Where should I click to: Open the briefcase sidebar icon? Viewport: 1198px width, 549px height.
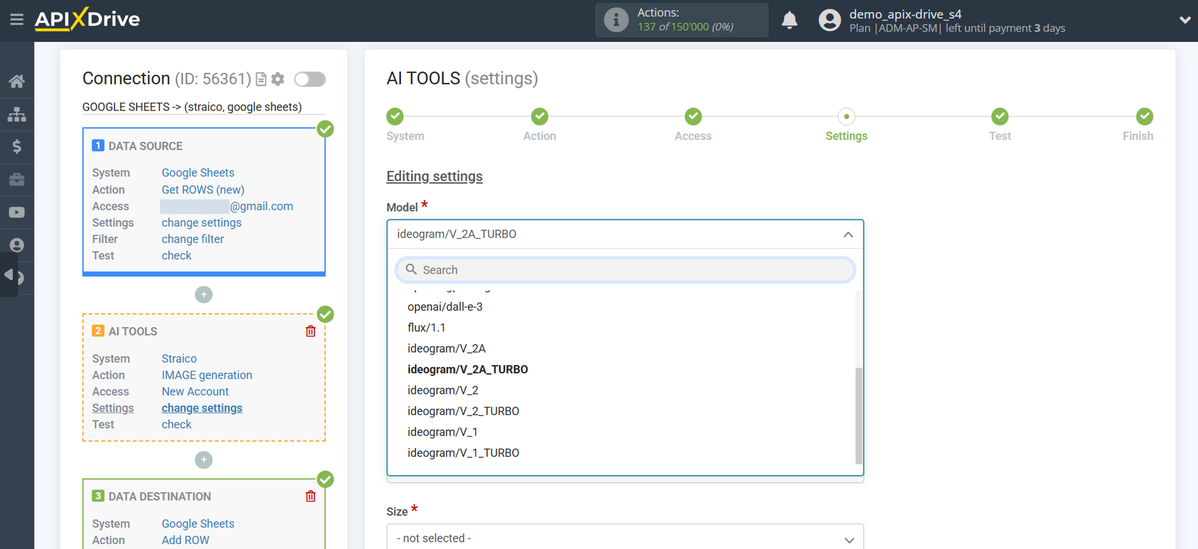(x=17, y=180)
